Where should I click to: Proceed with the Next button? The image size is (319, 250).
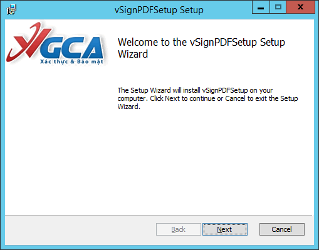[225, 229]
